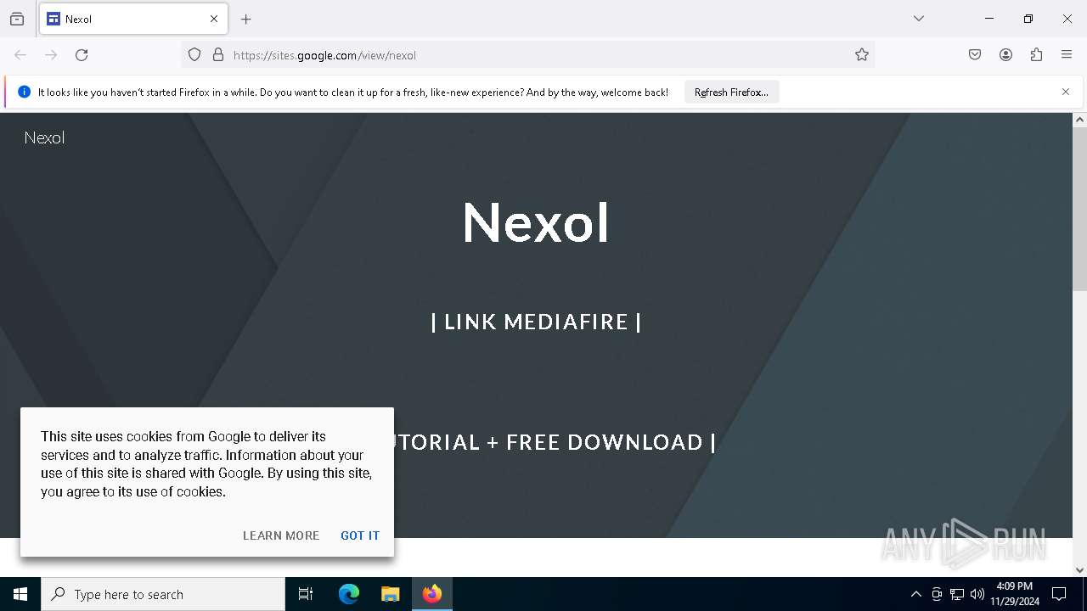1087x611 pixels.
Task: Click the page scrollbar down arrow
Action: click(x=1079, y=570)
